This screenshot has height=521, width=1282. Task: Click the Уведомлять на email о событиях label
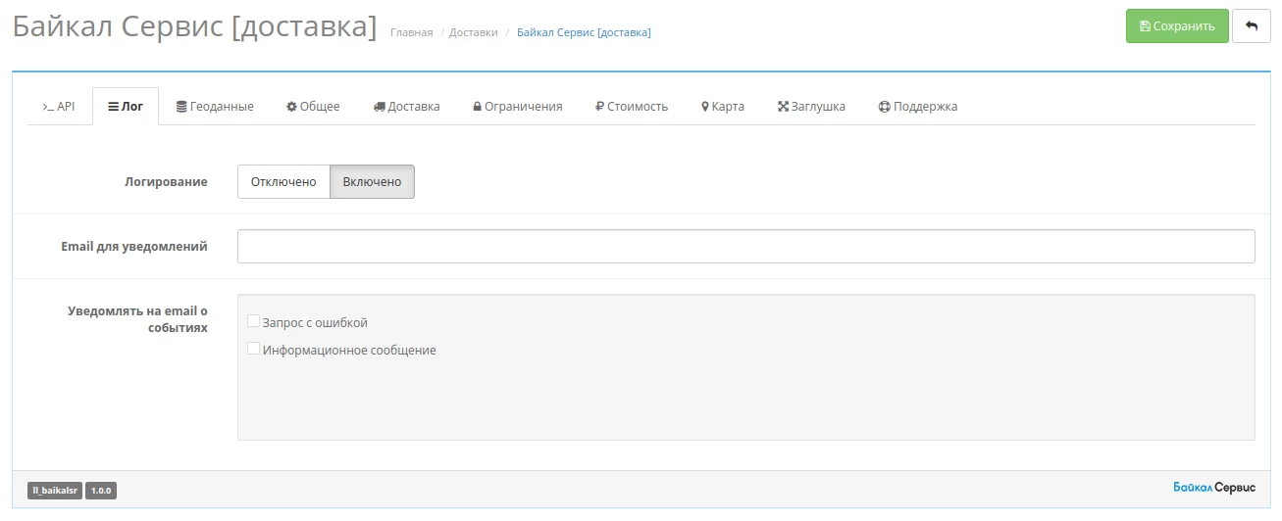click(137, 319)
